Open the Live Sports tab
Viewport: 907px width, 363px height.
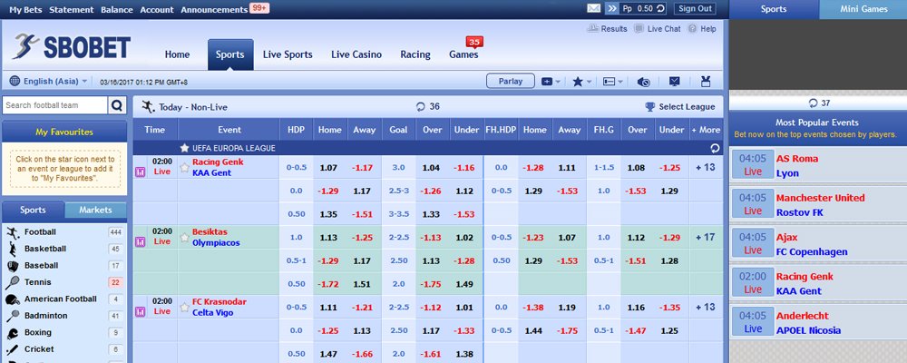(x=288, y=54)
